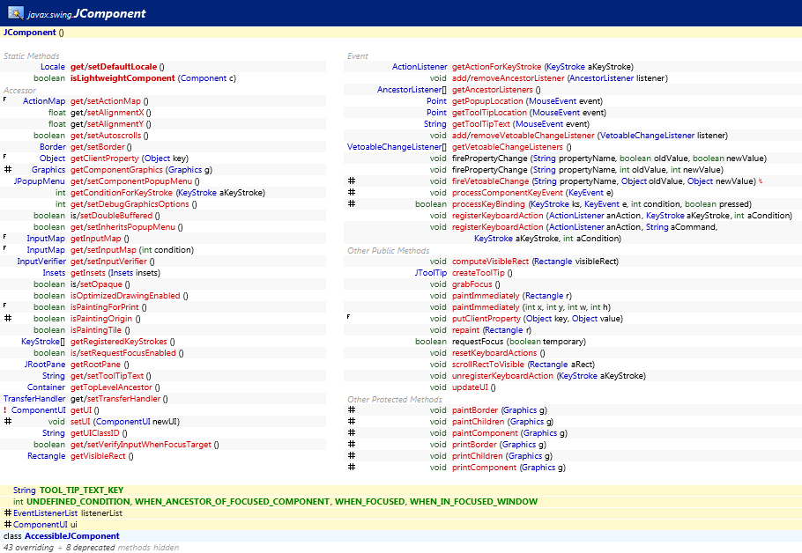
Task: Click the # marker beside paintBorder
Action: coord(351,409)
